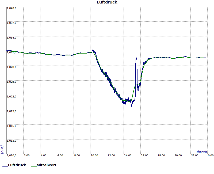Click the 1,010,0 y-axis value

point(12,156)
